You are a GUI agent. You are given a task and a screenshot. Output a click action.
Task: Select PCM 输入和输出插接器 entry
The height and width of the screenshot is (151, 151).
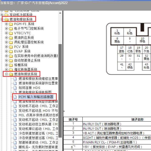pos(36,97)
